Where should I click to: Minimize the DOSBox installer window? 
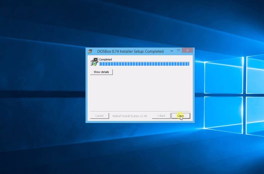171,50
